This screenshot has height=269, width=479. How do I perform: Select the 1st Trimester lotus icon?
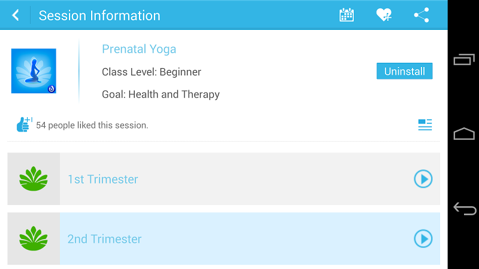(34, 179)
